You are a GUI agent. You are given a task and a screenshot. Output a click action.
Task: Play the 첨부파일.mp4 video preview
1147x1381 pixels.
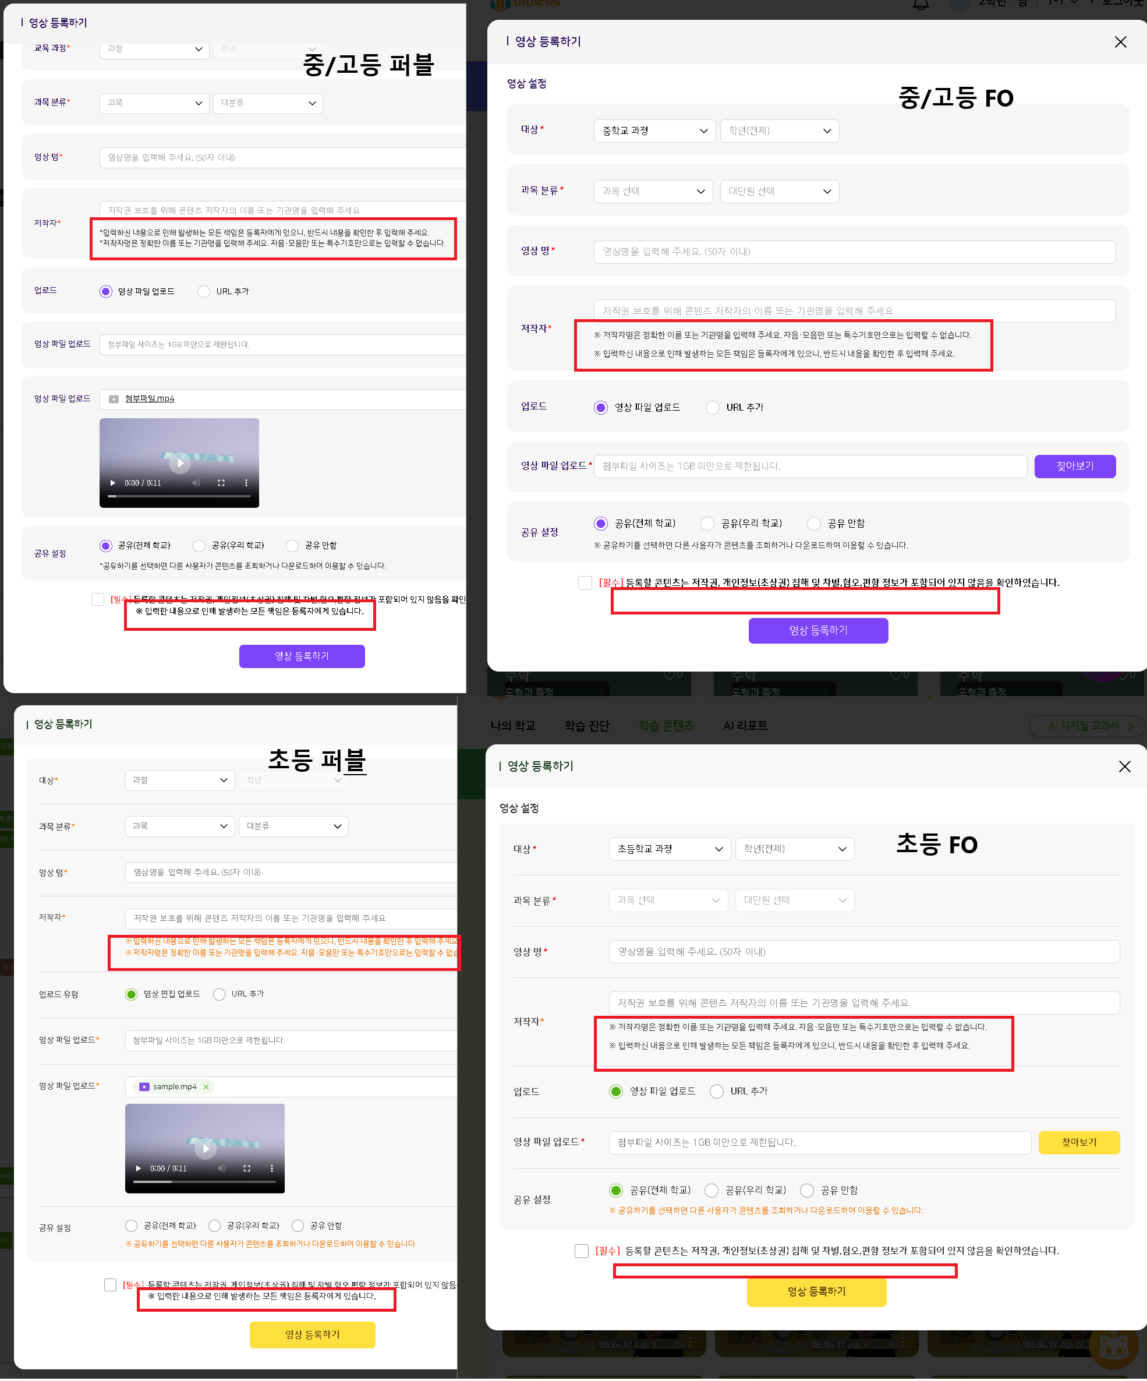(x=179, y=463)
